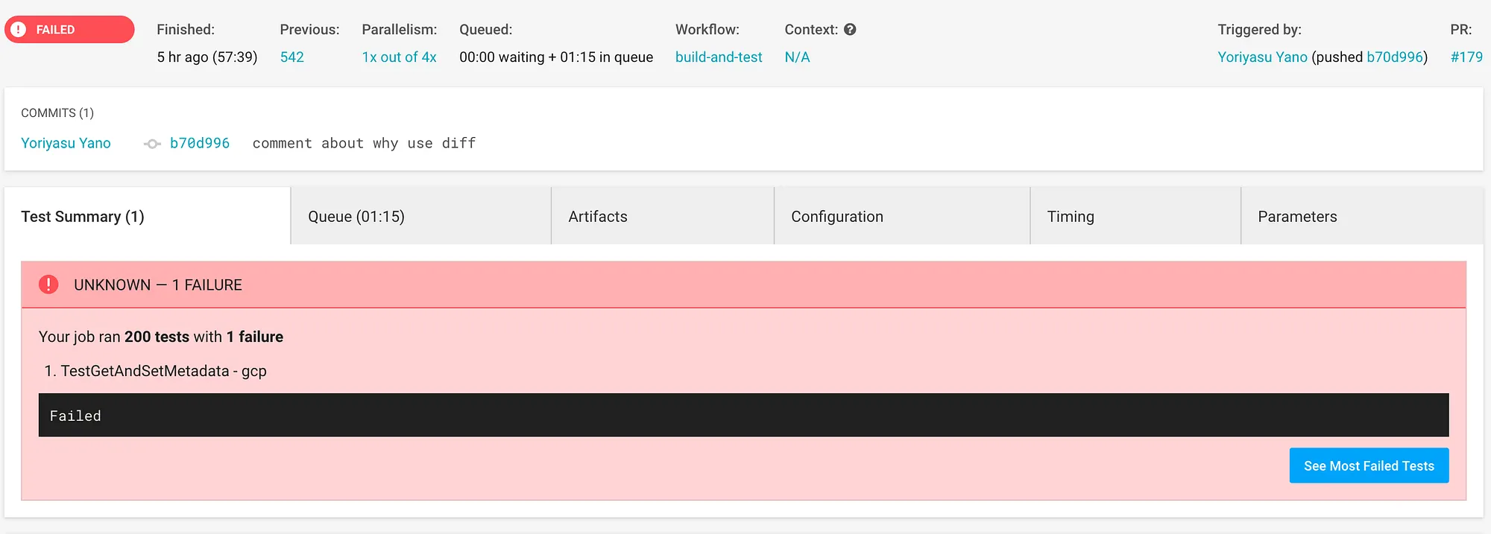The image size is (1491, 534).
Task: Click the commit node icon beside b70d996
Action: [x=152, y=144]
